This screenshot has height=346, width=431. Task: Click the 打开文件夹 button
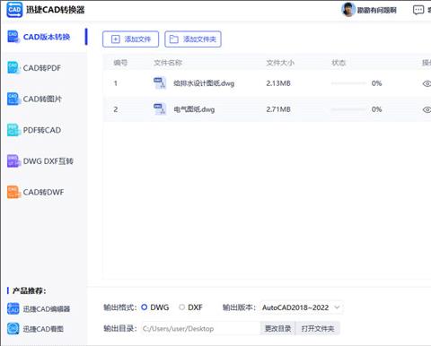[x=318, y=329]
